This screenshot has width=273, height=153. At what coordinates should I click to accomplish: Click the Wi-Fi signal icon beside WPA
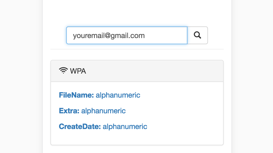click(x=63, y=71)
